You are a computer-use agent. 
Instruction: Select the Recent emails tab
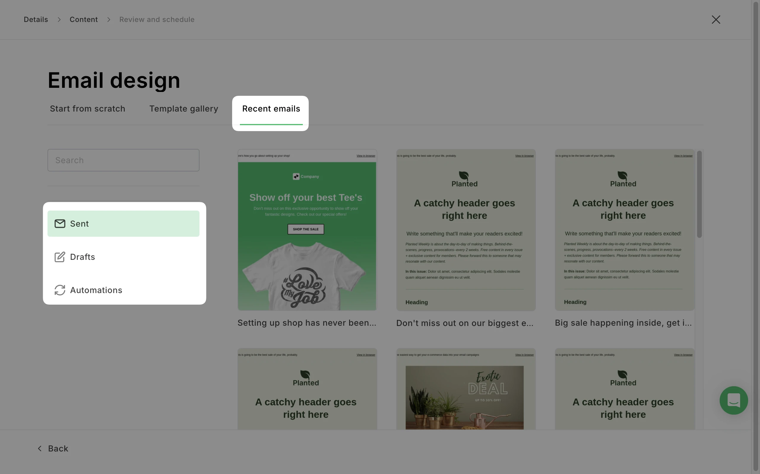[x=271, y=109]
